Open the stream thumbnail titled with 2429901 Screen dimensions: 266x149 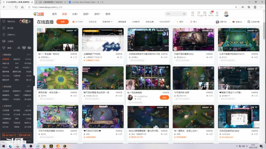tap(58, 117)
